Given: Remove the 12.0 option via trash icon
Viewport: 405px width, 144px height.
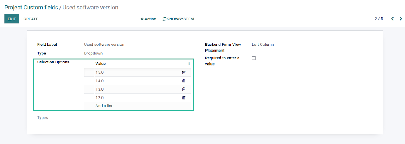Looking at the screenshot, I should pyautogui.click(x=184, y=98).
